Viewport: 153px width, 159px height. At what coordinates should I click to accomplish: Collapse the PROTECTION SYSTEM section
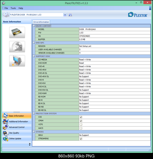click(34, 114)
